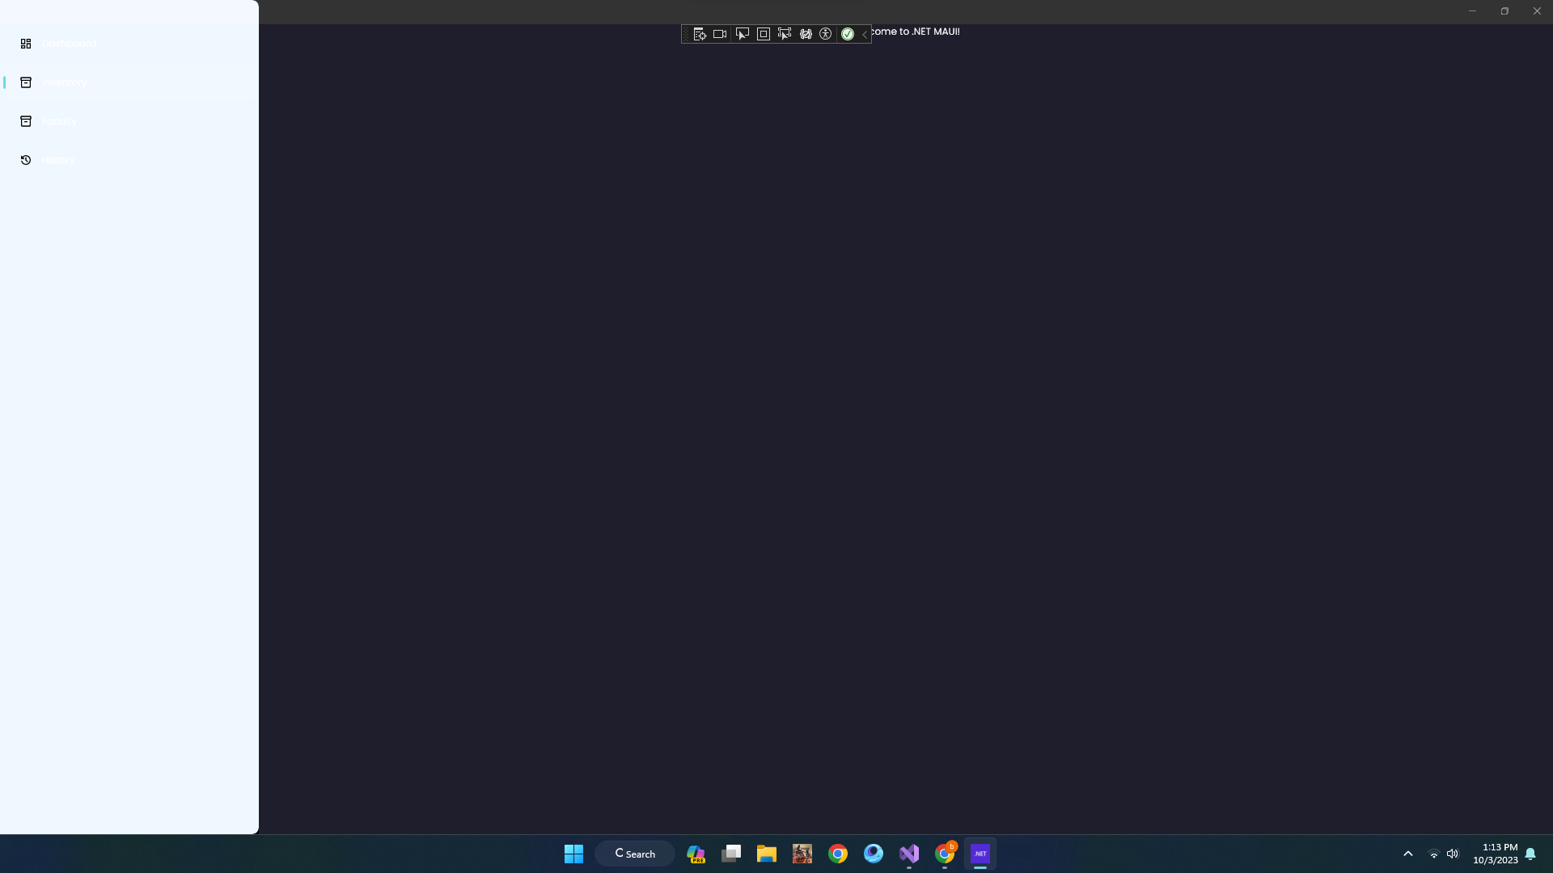The image size is (1553, 873).
Task: Open Visual Studio from the taskbar
Action: pyautogui.click(x=908, y=854)
